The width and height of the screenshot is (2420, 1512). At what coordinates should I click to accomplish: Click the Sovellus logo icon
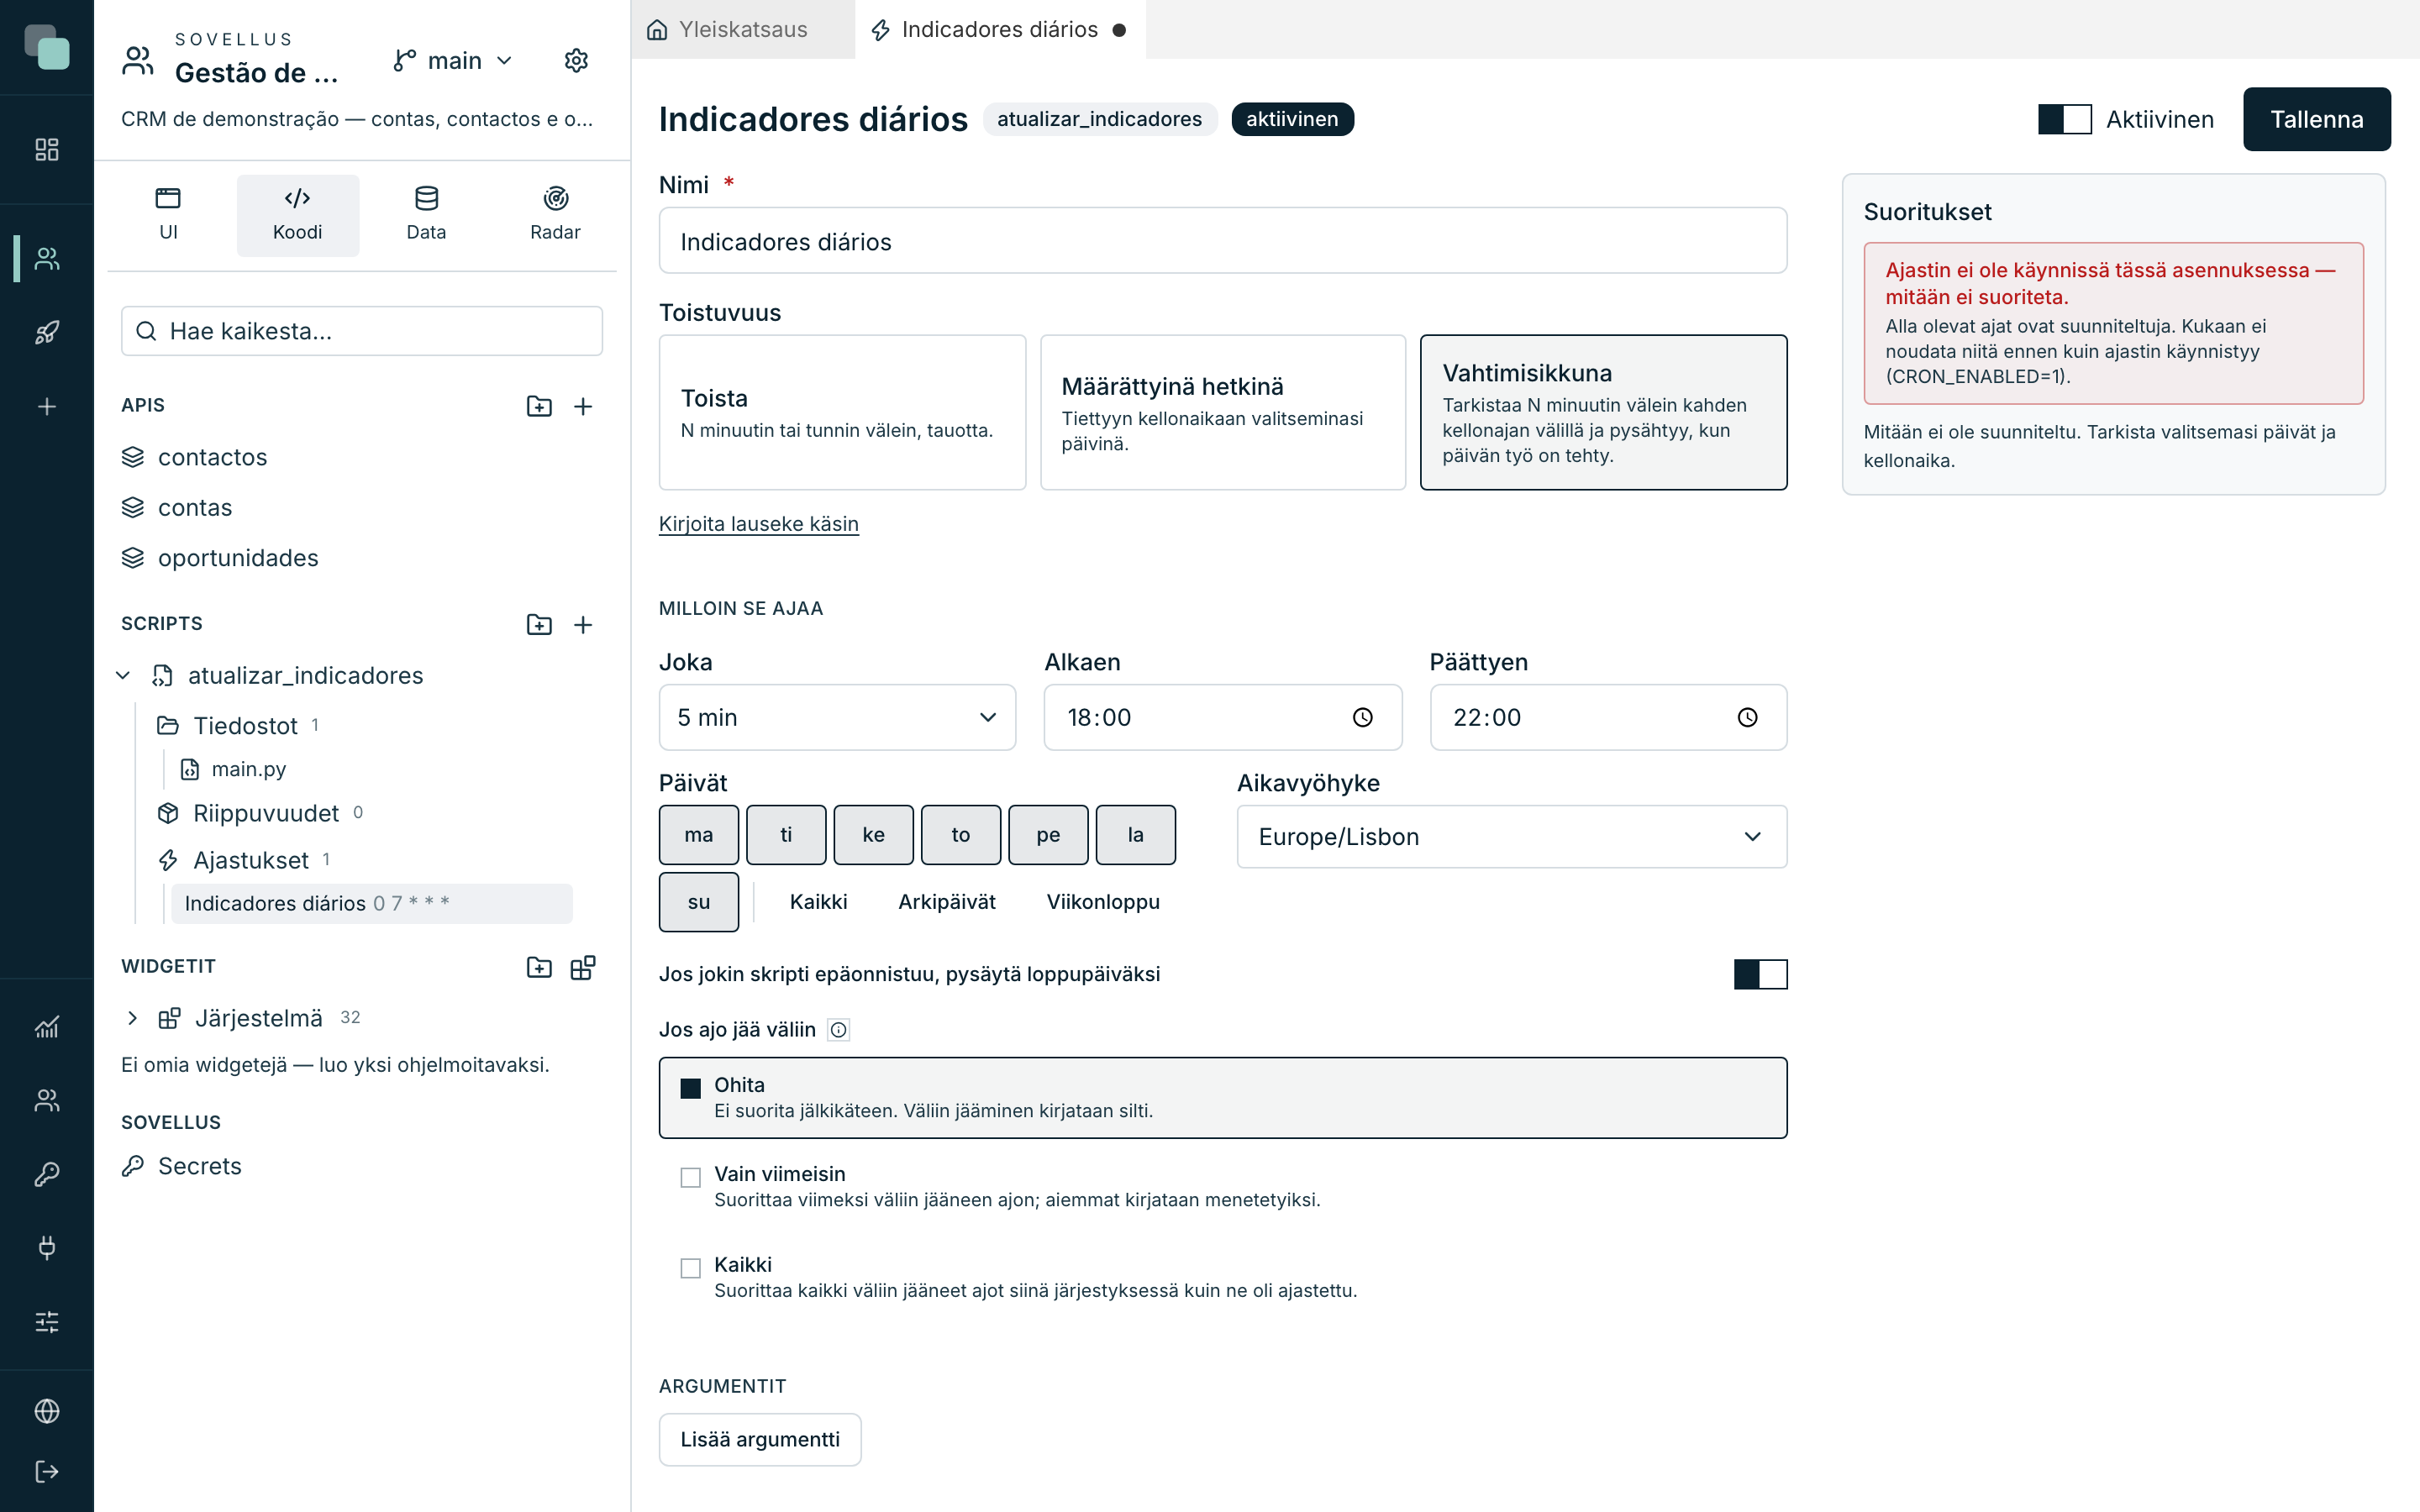point(47,47)
